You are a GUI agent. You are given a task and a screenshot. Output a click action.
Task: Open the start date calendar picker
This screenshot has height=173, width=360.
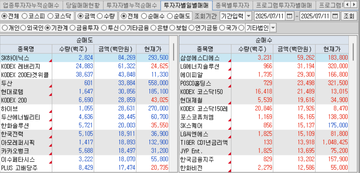coord(290,16)
